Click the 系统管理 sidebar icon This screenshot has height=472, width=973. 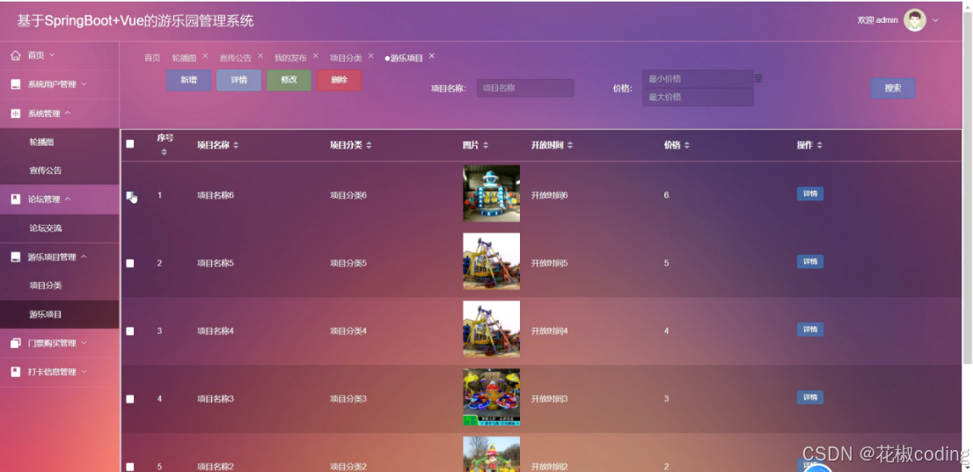click(x=16, y=113)
